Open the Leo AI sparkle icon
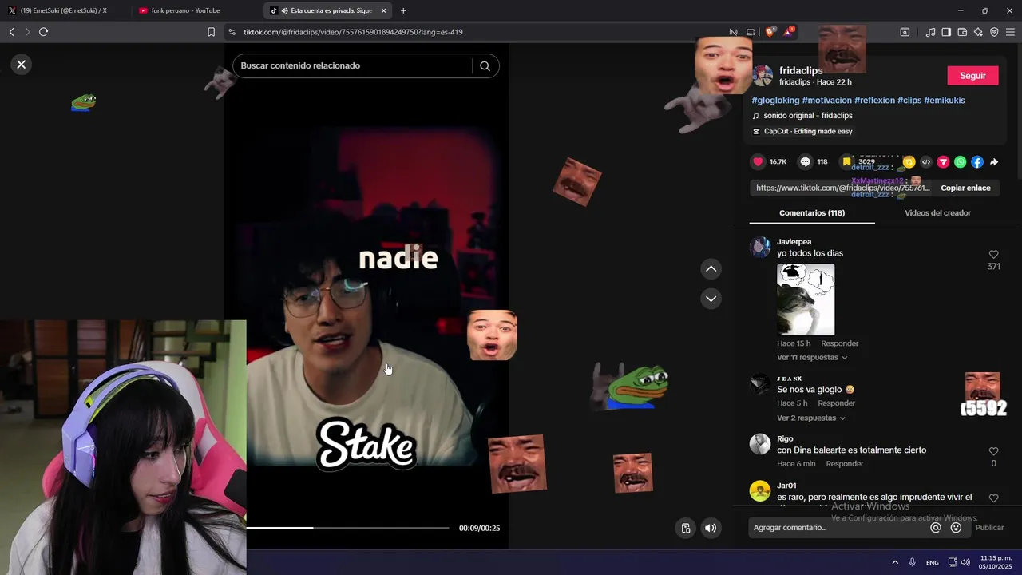This screenshot has width=1022, height=575. tap(978, 32)
